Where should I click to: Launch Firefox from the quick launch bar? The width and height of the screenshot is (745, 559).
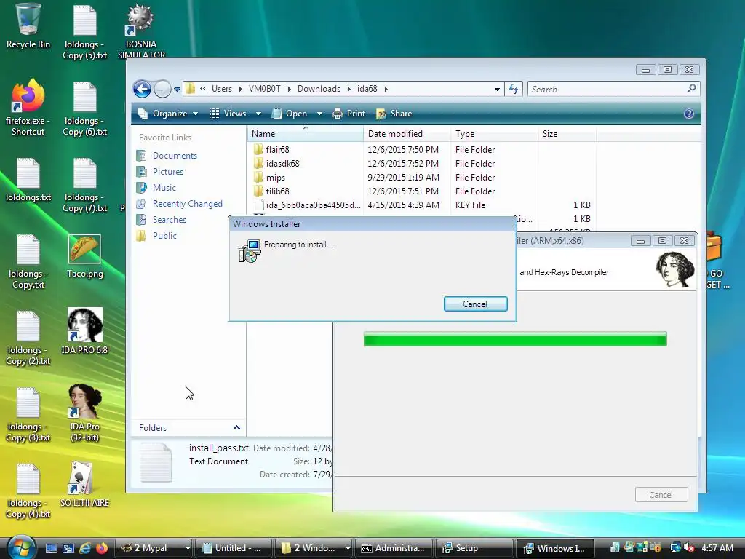[102, 548]
